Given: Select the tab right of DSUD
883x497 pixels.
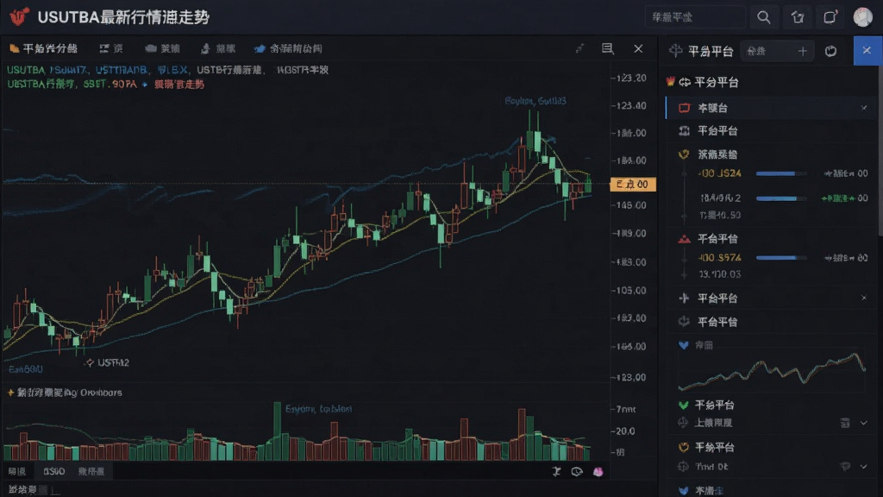Looking at the screenshot, I should (x=91, y=471).
